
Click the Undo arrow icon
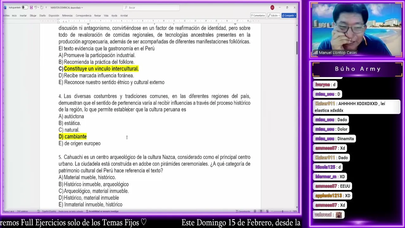pos(36,7)
